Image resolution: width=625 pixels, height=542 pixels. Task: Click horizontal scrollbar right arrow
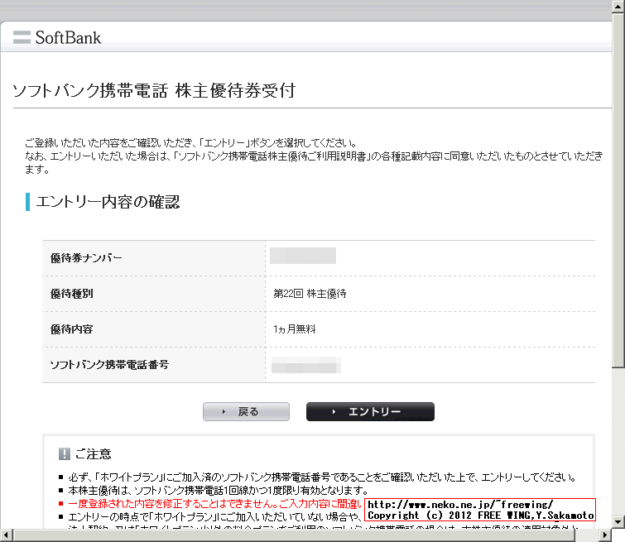coord(605,535)
